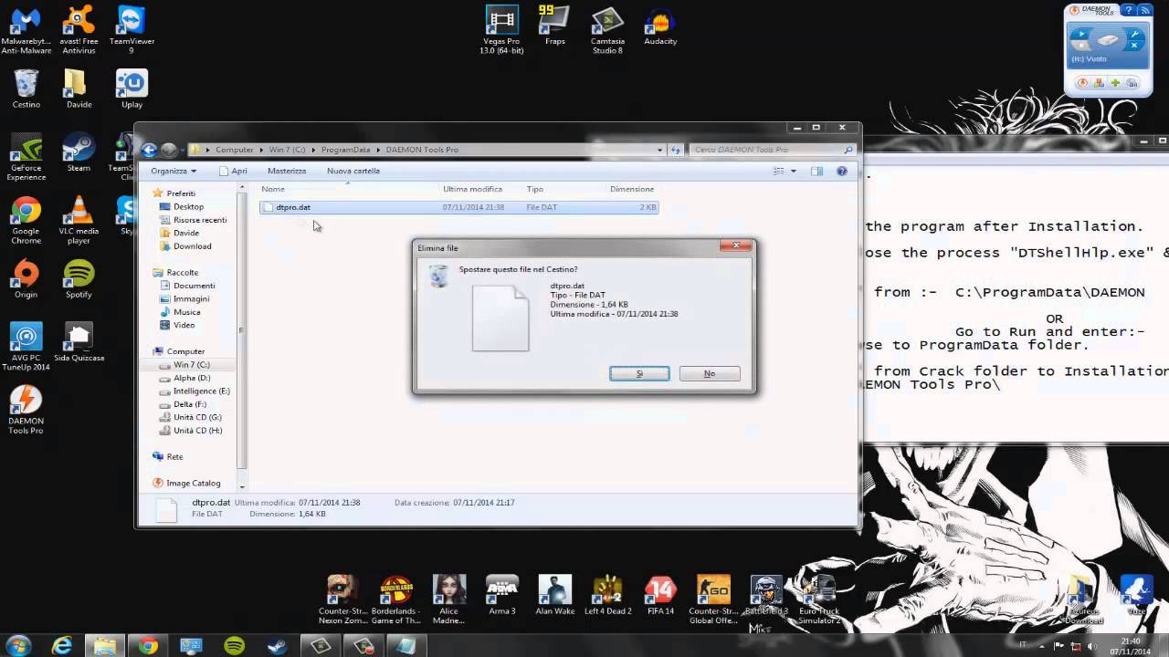Click Win 7 (C:) in the address breadcrumb
1169x657 pixels.
(x=287, y=150)
